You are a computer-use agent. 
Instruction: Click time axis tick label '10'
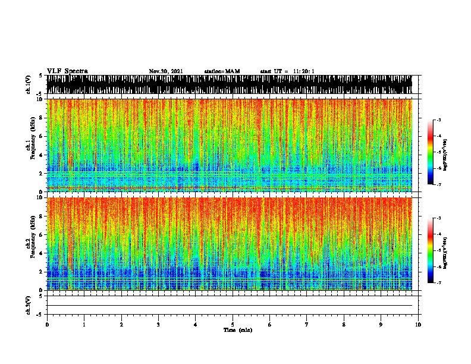click(418, 325)
